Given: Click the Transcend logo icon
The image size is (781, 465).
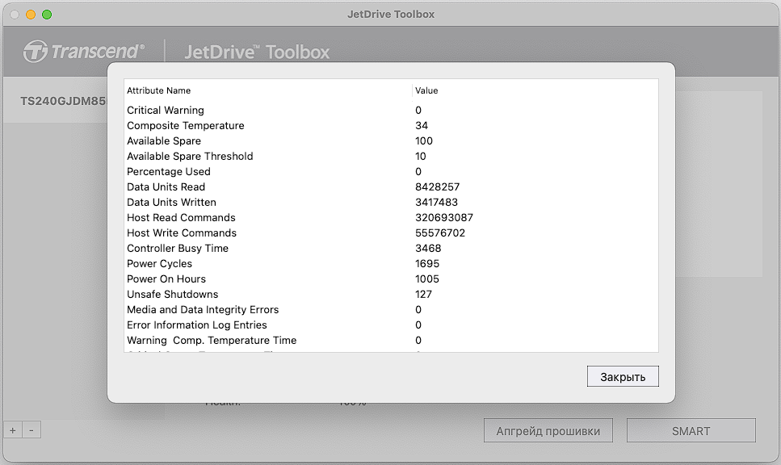Looking at the screenshot, I should click(36, 52).
